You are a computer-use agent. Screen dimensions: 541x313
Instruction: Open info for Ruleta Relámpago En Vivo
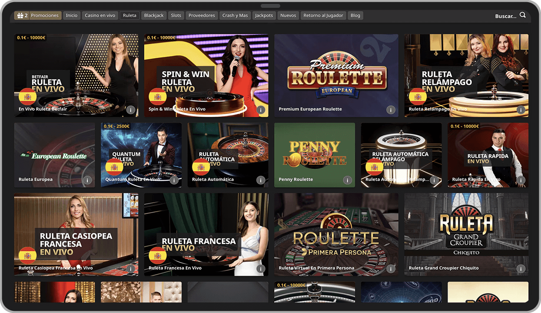[x=521, y=110]
